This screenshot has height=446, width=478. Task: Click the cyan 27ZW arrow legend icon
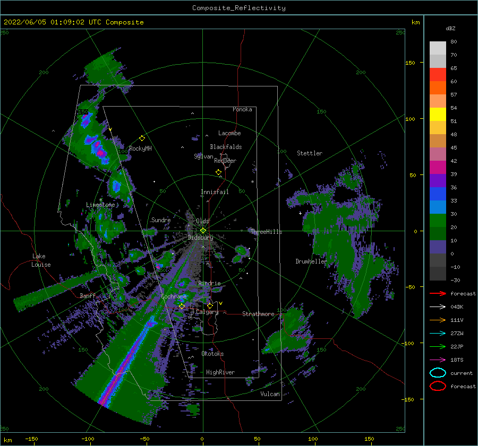(x=438, y=334)
